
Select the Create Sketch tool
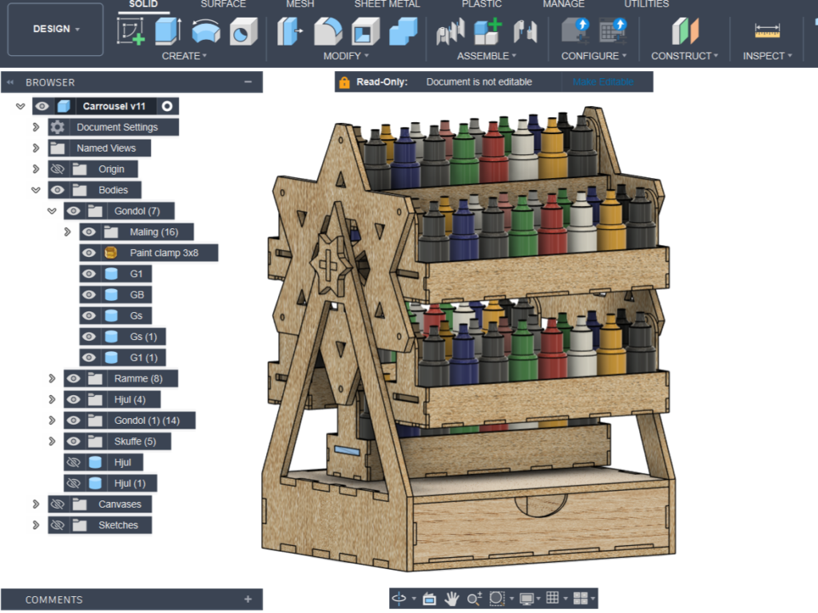point(131,31)
